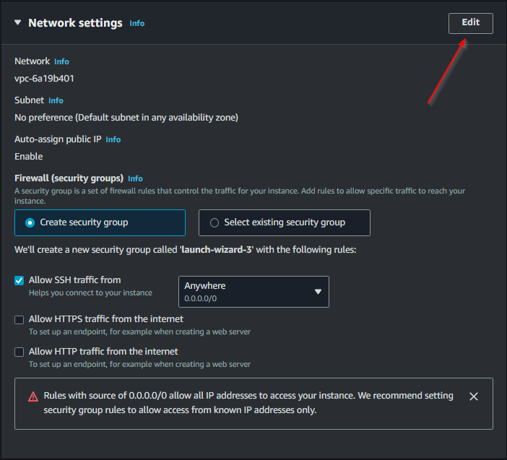Open Info link for Auto-assign public IP

pos(113,139)
